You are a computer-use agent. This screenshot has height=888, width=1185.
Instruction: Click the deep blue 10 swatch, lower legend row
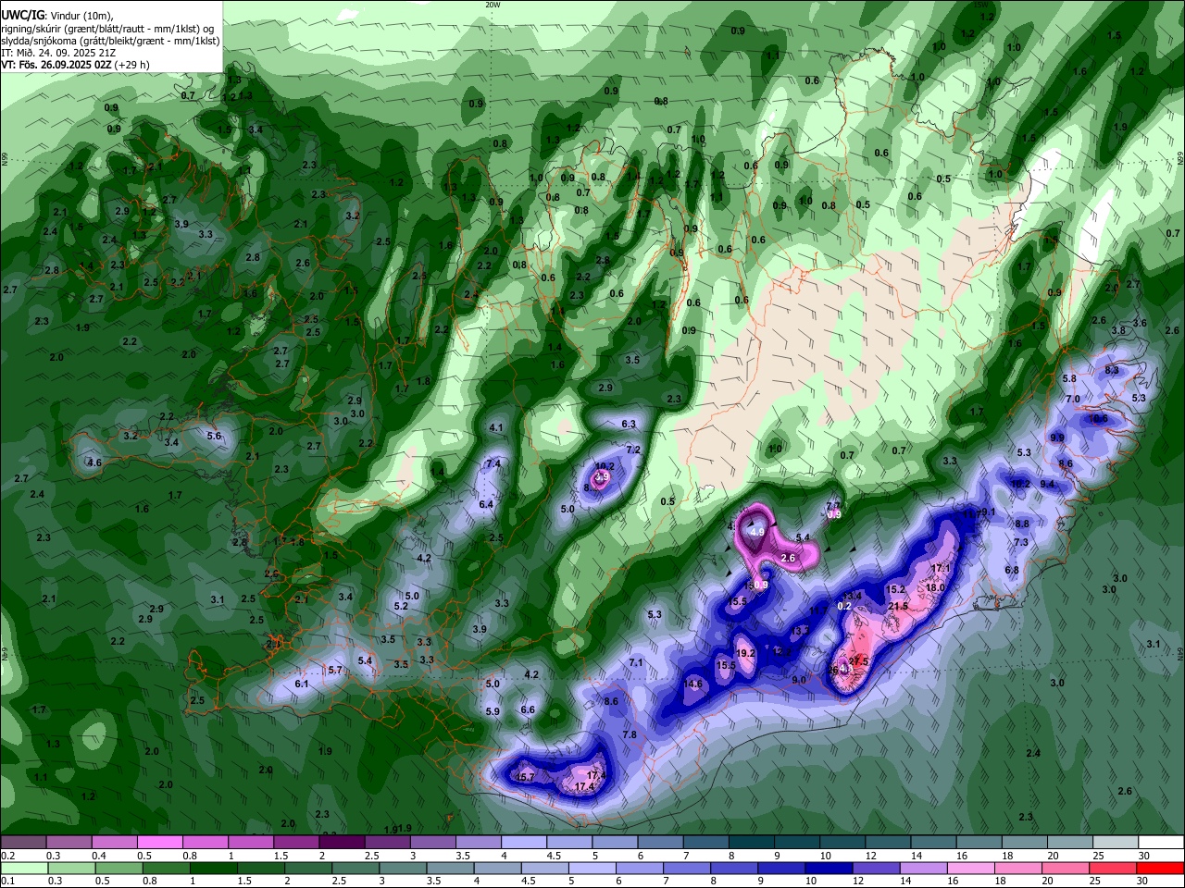[829, 869]
